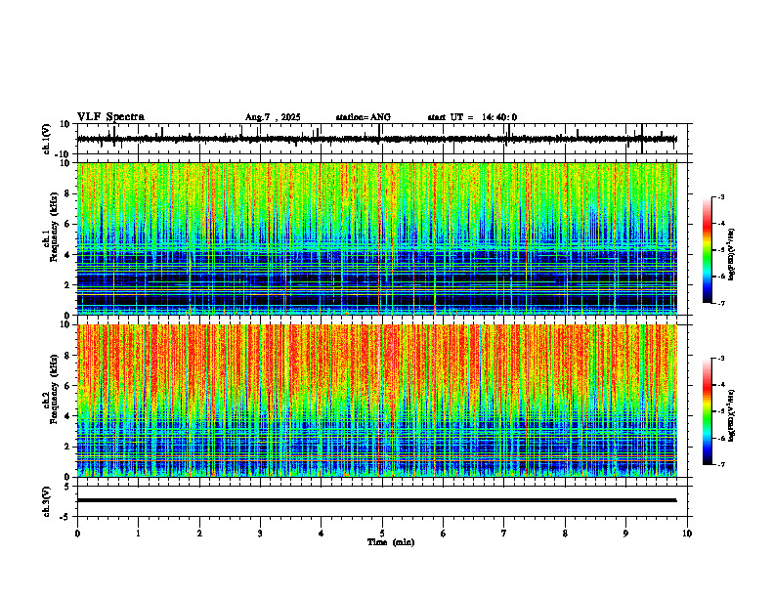Click time axis tick label "0"
The image size is (774, 598).
pyautogui.click(x=77, y=534)
